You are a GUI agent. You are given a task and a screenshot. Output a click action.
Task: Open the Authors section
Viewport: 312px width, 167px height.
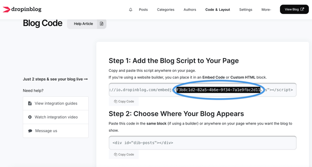pos(190,9)
